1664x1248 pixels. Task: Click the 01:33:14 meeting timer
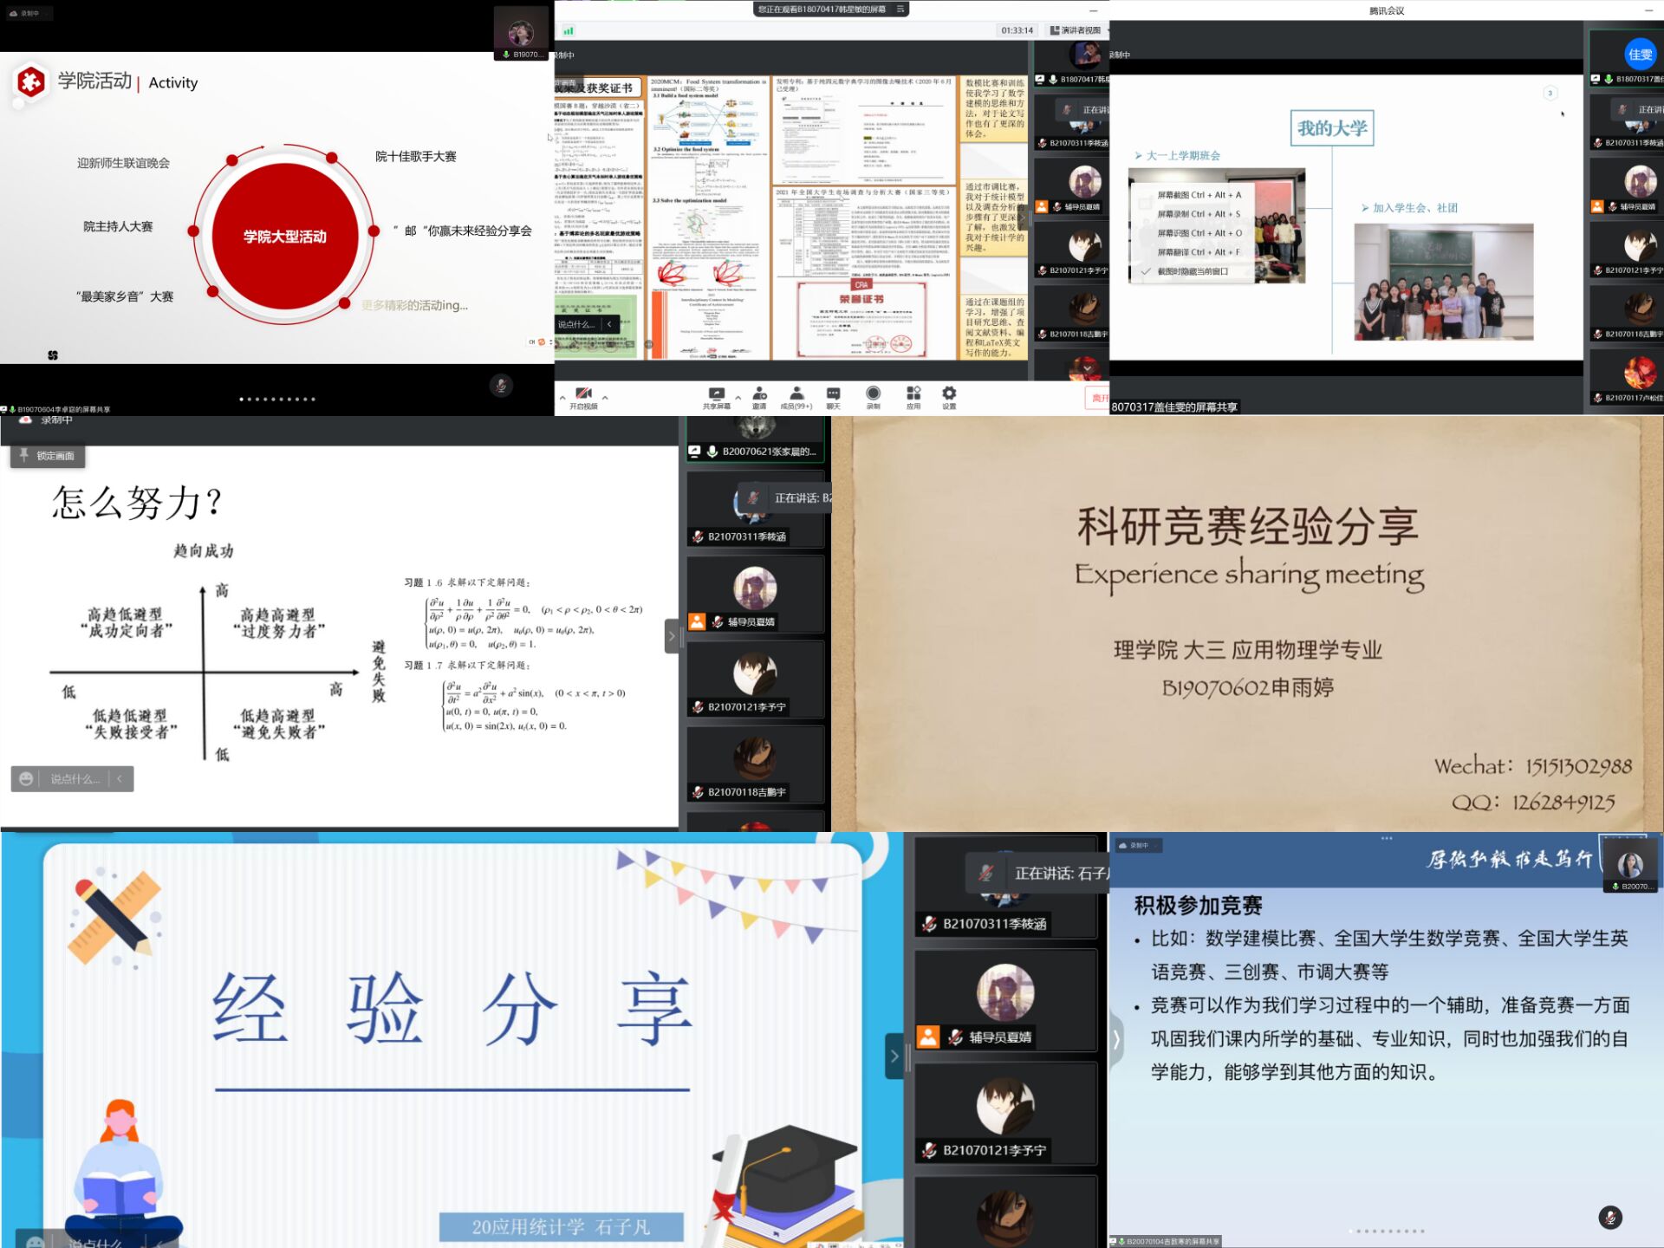pos(1017,30)
